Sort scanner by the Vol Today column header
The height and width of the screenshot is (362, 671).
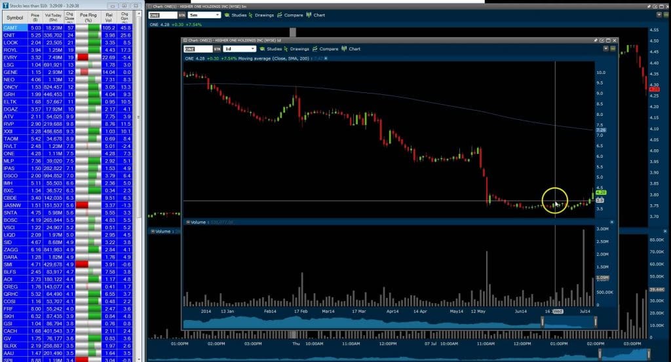coord(53,18)
